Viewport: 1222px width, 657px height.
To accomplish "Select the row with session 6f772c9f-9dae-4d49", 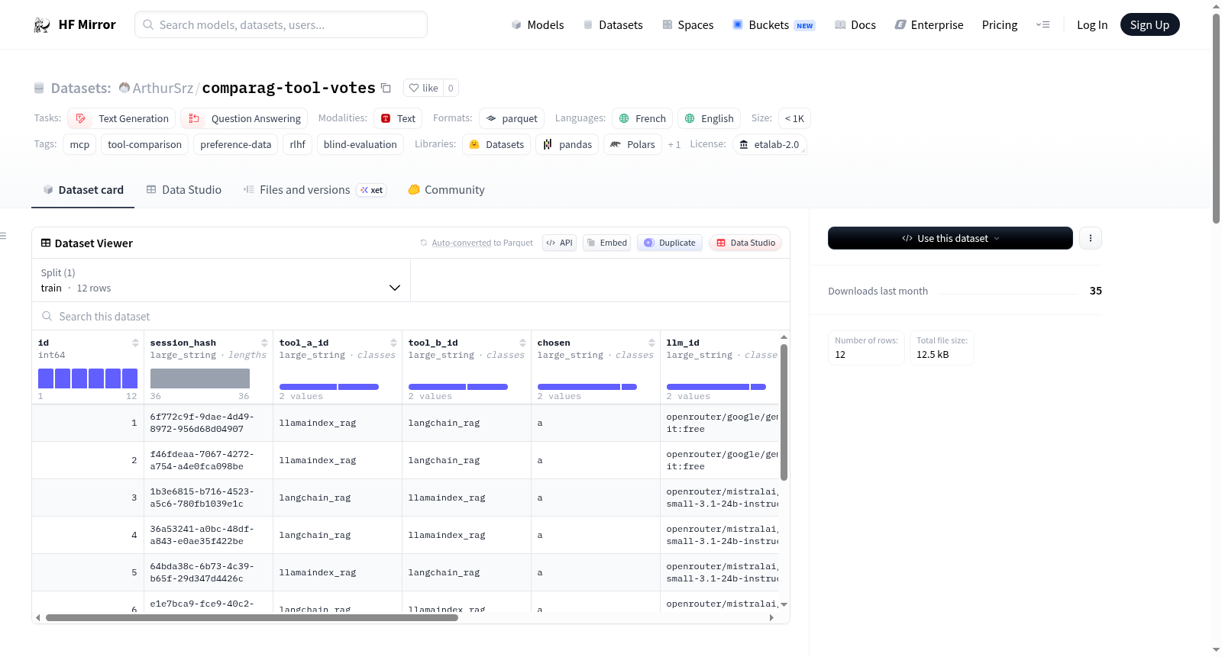I will tap(406, 423).
